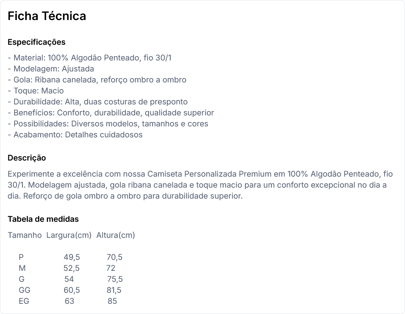Click the Largura(cm) column header
This screenshot has width=405, height=314.
pyautogui.click(x=69, y=235)
